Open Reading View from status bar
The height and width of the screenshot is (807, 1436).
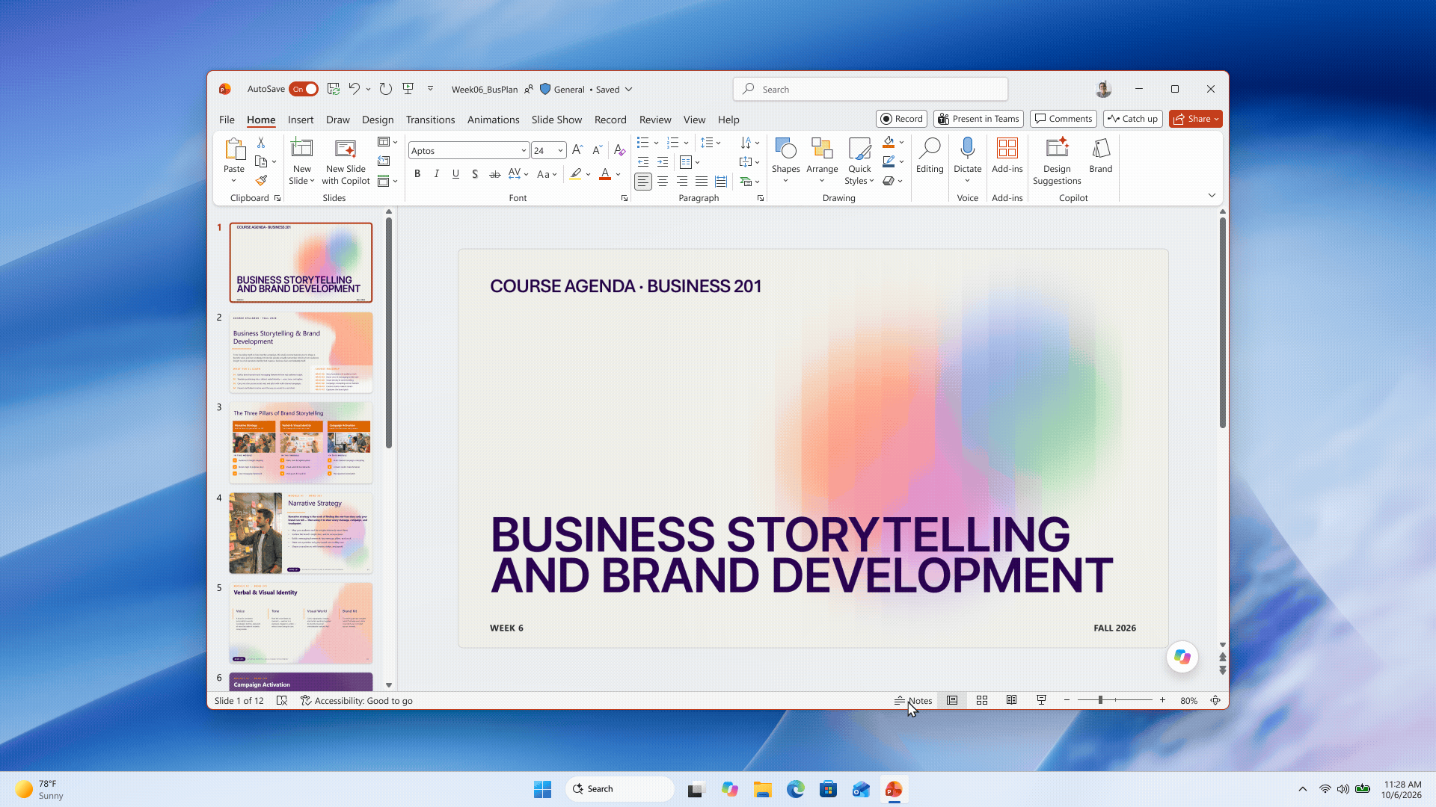click(x=1011, y=700)
